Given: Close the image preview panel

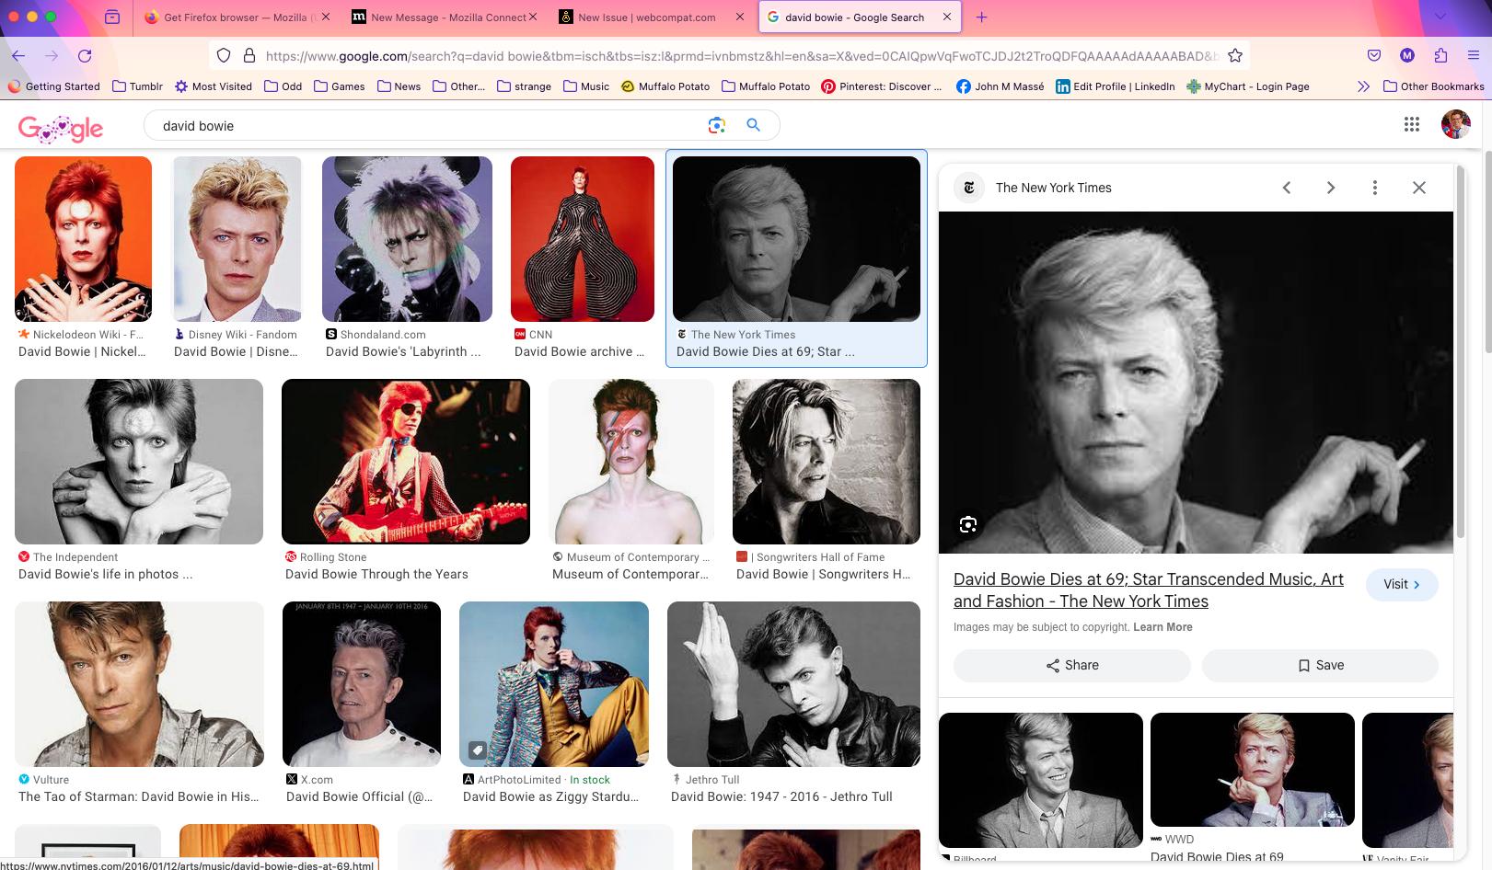Looking at the screenshot, I should click(x=1418, y=188).
